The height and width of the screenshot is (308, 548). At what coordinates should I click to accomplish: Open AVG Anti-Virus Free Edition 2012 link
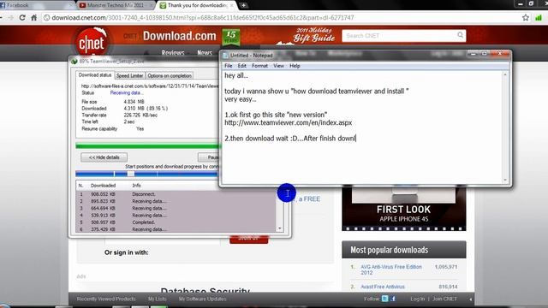pos(391,269)
